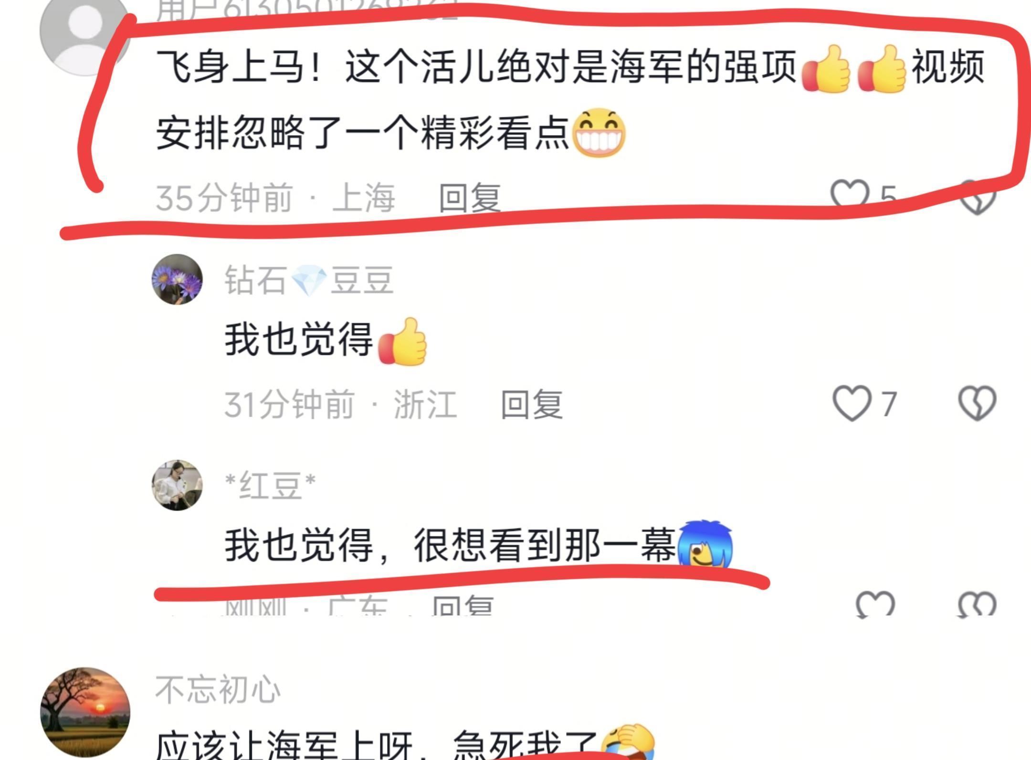Open username 钻石豆豆 profile link

[x=309, y=280]
